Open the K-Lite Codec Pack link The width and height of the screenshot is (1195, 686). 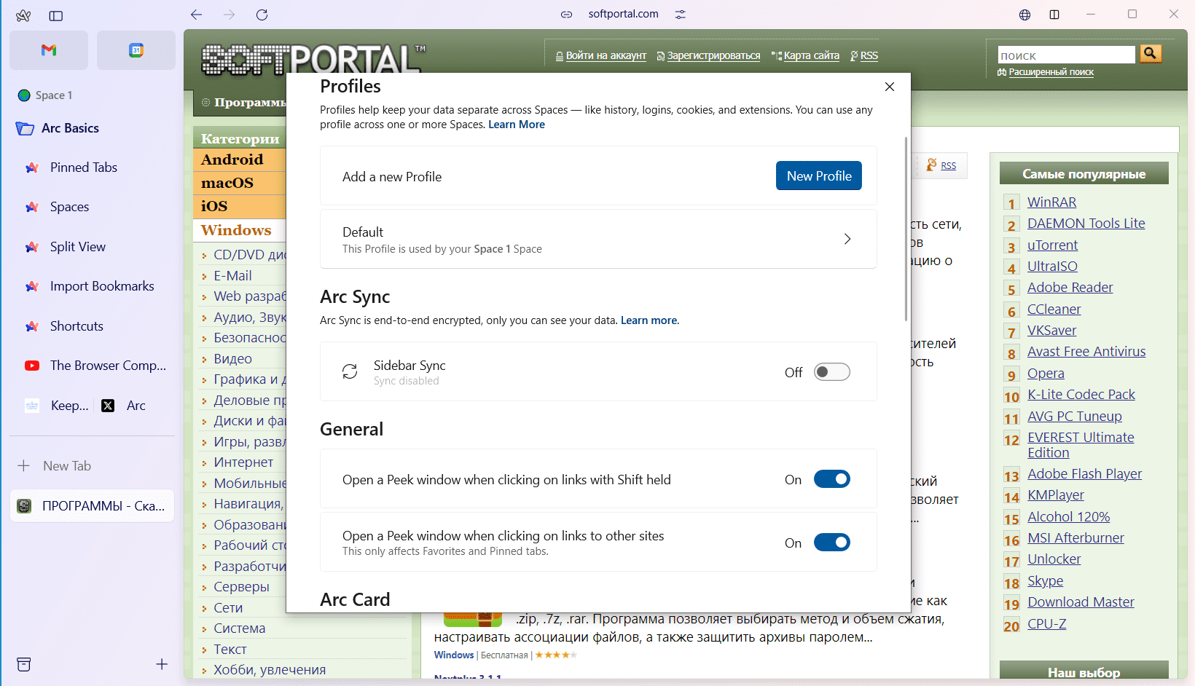[1081, 395]
